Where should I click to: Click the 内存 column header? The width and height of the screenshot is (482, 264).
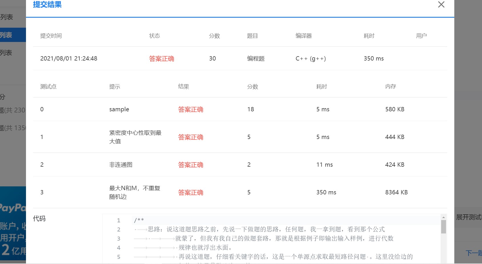(x=391, y=86)
